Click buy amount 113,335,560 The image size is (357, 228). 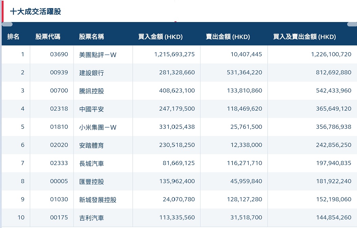coord(177,217)
